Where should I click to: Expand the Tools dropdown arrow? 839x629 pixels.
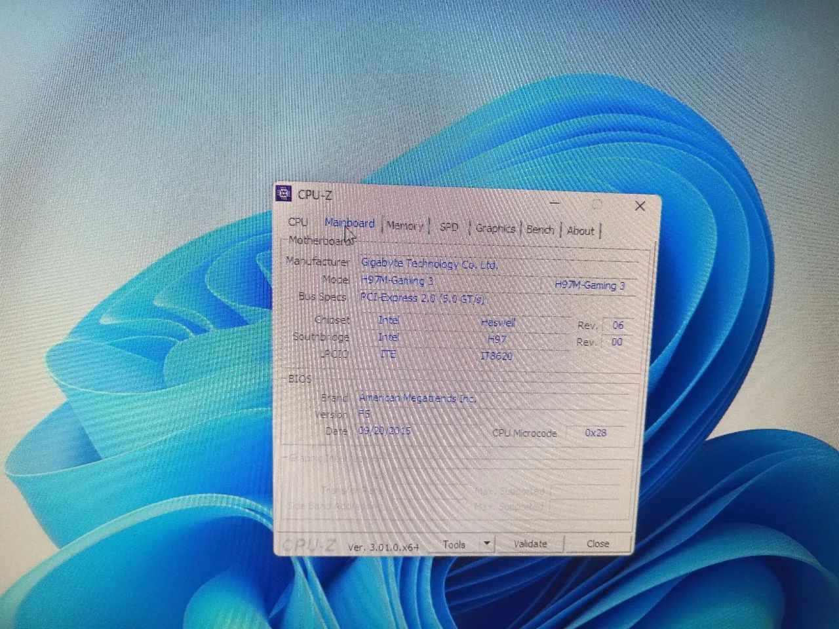[486, 544]
